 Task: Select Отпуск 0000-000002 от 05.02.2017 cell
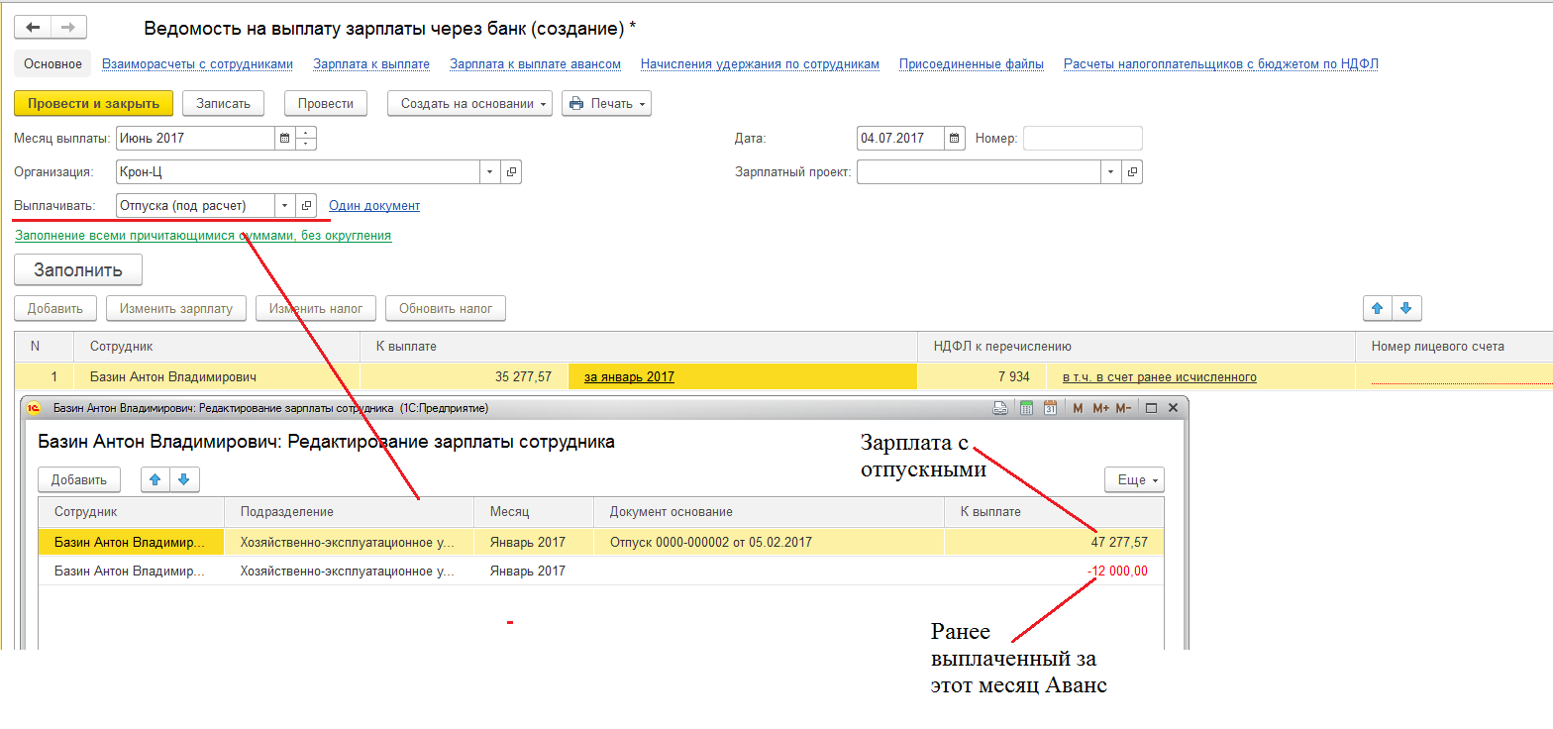pyautogui.click(x=770, y=542)
